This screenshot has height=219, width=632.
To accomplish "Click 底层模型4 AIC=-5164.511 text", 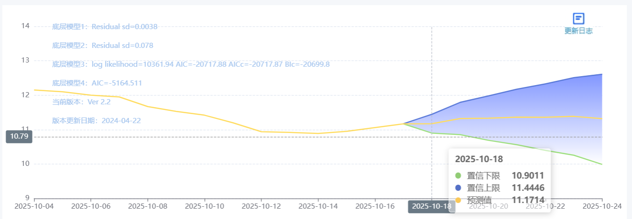I will click(x=97, y=83).
